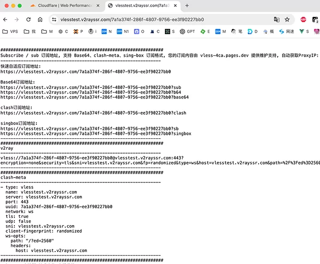Click the 'network: ws' line
The height and width of the screenshot is (264, 320).
point(19,212)
